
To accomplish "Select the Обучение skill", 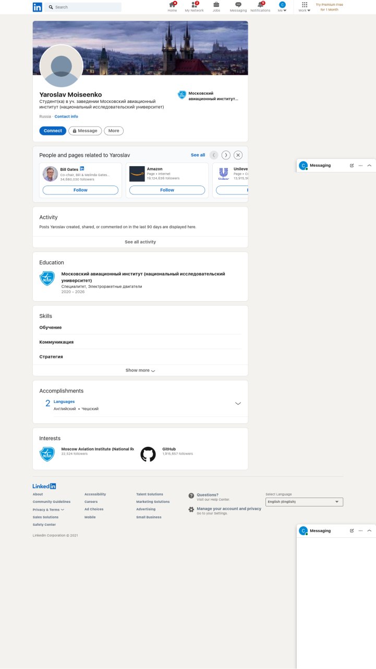I will [x=51, y=327].
